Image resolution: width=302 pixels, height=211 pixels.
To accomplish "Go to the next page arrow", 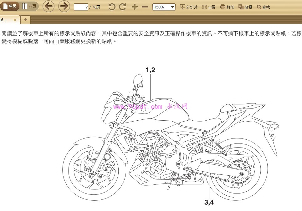I will click(x=64, y=7).
